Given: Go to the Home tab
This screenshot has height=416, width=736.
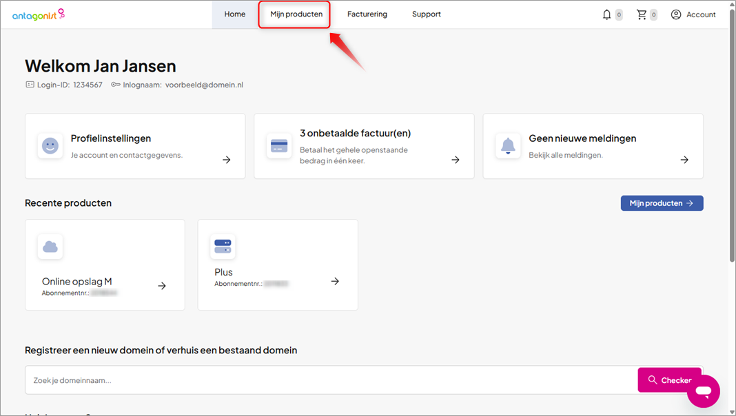Looking at the screenshot, I should (x=235, y=14).
